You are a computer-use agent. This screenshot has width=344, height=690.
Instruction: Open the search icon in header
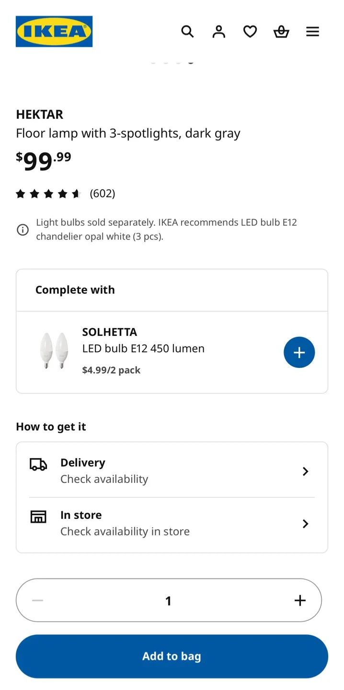click(187, 32)
